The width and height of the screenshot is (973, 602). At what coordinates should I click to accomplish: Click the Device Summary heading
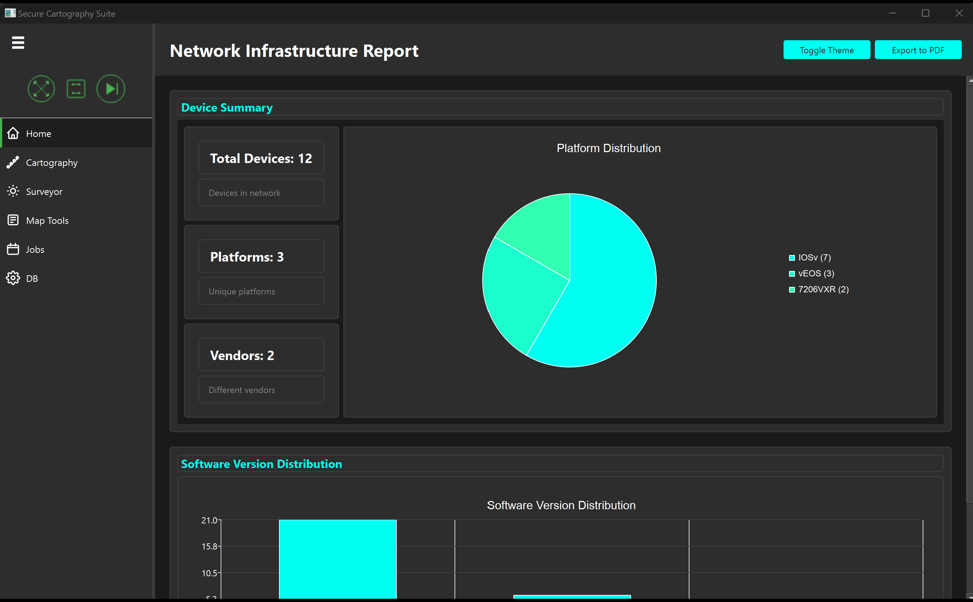pyautogui.click(x=227, y=108)
